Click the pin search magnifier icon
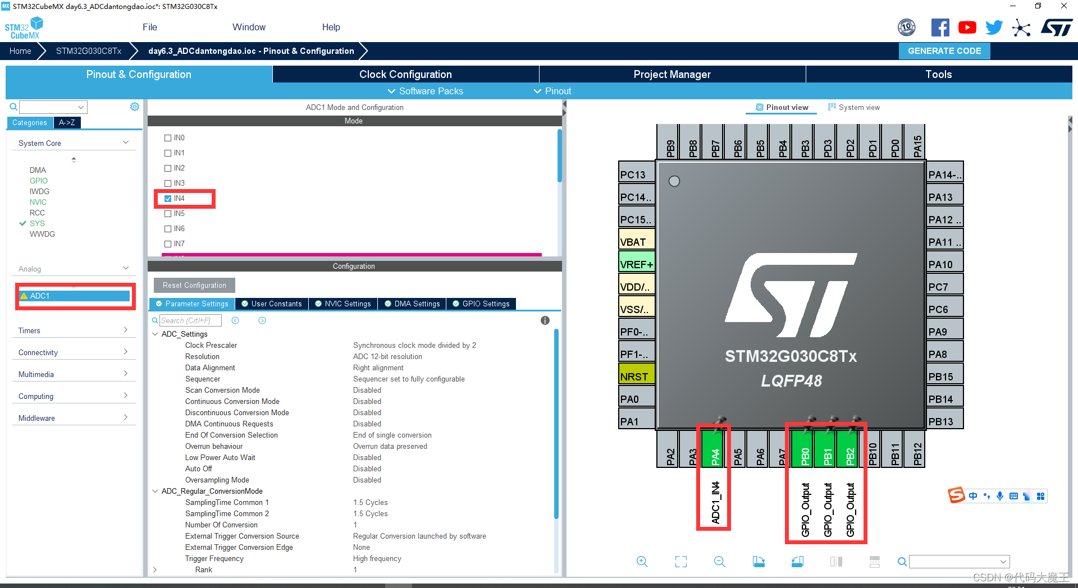Image resolution: width=1078 pixels, height=588 pixels. coord(902,562)
